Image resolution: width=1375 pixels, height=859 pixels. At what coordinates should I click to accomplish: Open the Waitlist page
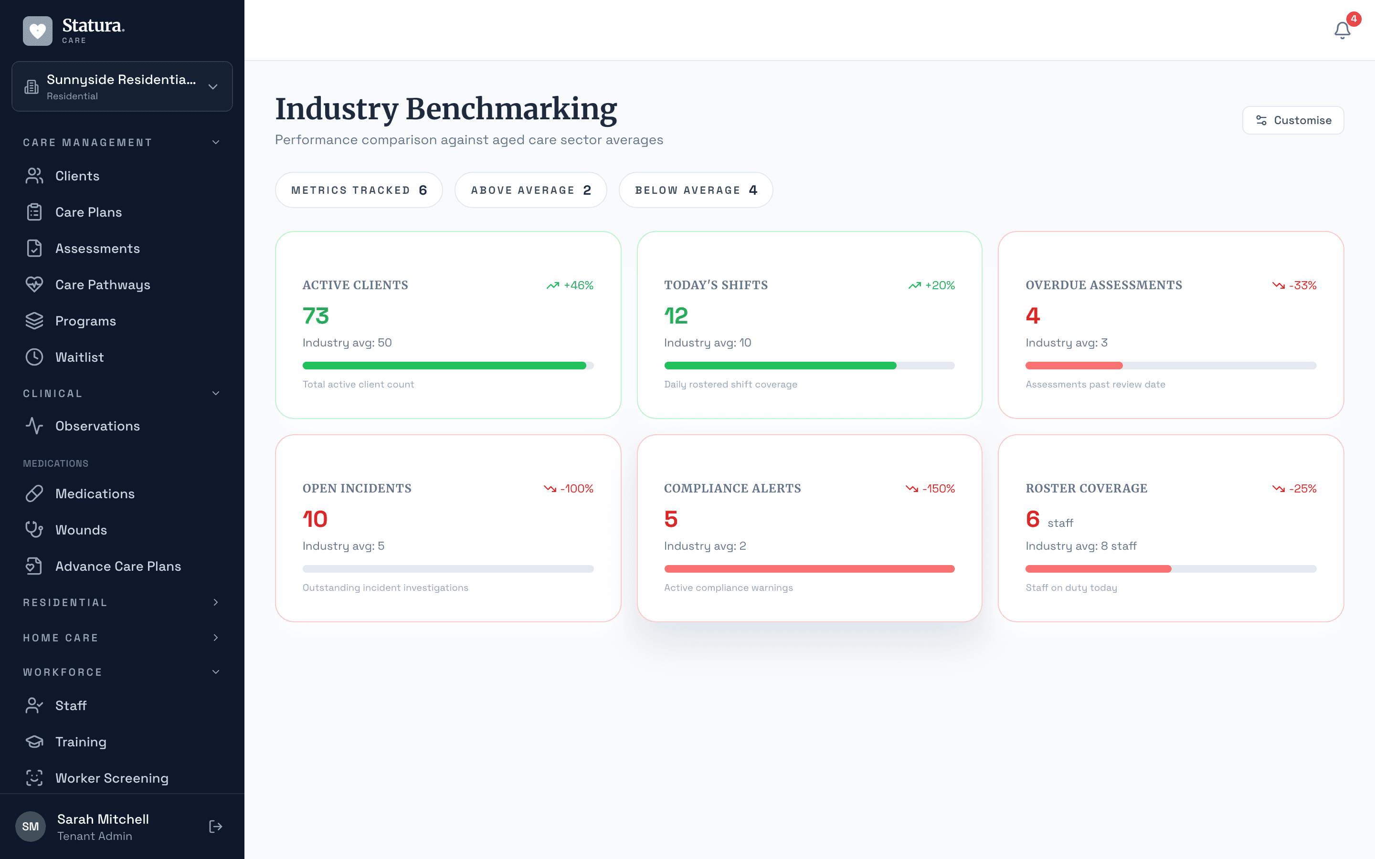[x=79, y=357]
